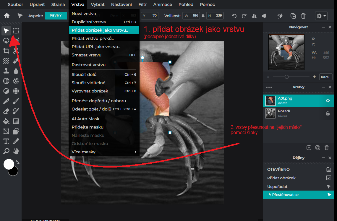Select the Color replace brush tool
Viewport: 337px width, 221px height.
pyautogui.click(x=16, y=111)
